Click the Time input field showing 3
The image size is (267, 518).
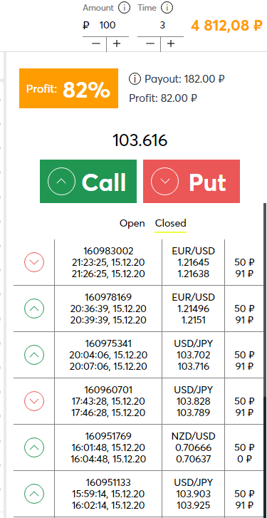[x=160, y=25]
